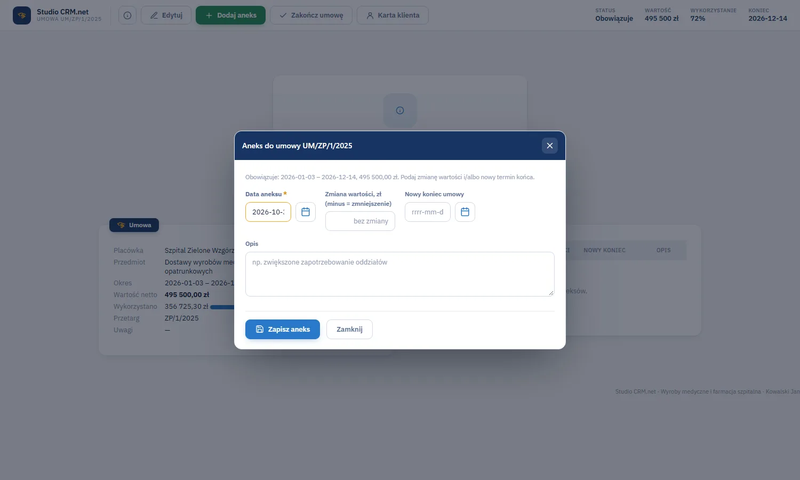Viewport: 800px width, 480px height.
Task: Click the dialog title Aneks do umowy UM/ZP/1/2025
Action: point(297,146)
